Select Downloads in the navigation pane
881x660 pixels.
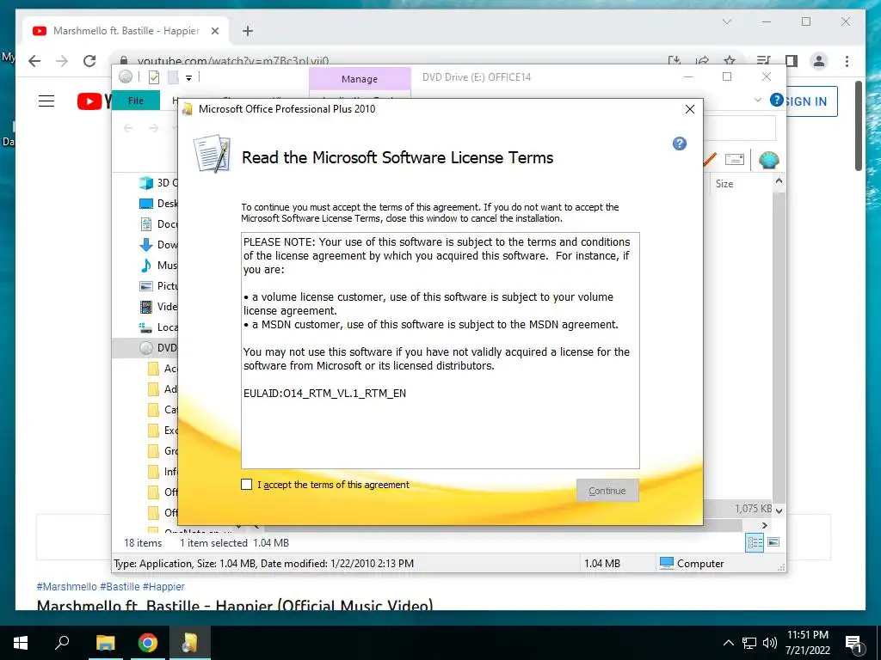(158, 245)
